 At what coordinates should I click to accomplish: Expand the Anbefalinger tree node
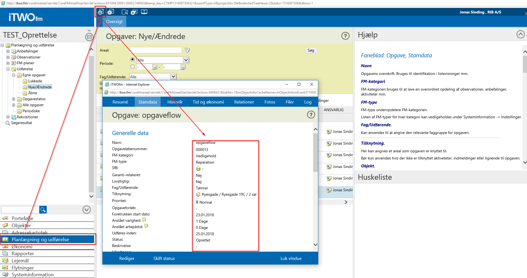click(8, 51)
